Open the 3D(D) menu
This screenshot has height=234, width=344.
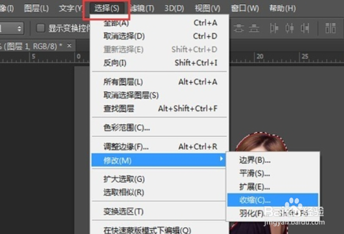(174, 9)
